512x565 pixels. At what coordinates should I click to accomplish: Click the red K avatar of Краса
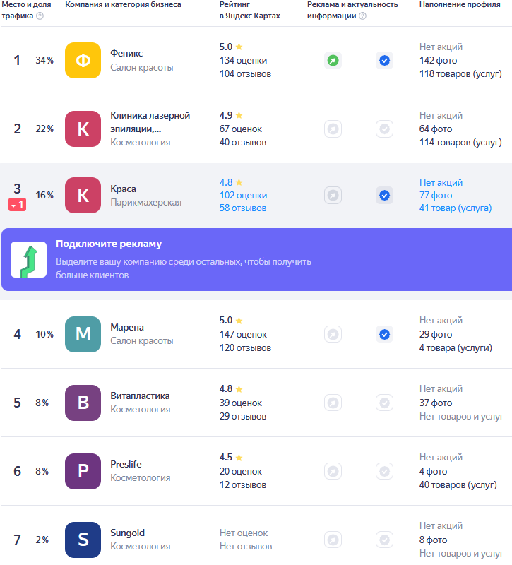pos(83,195)
